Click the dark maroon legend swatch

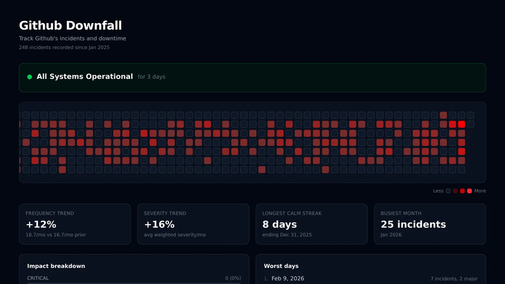[x=455, y=191]
